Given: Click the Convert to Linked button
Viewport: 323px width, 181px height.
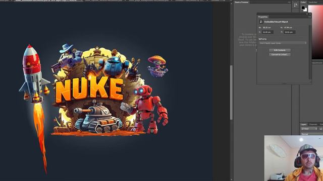Looking at the screenshot, I should click(280, 54).
